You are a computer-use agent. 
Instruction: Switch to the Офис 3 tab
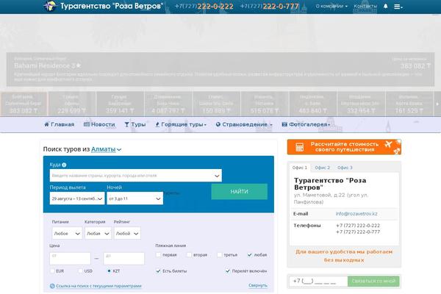click(345, 168)
